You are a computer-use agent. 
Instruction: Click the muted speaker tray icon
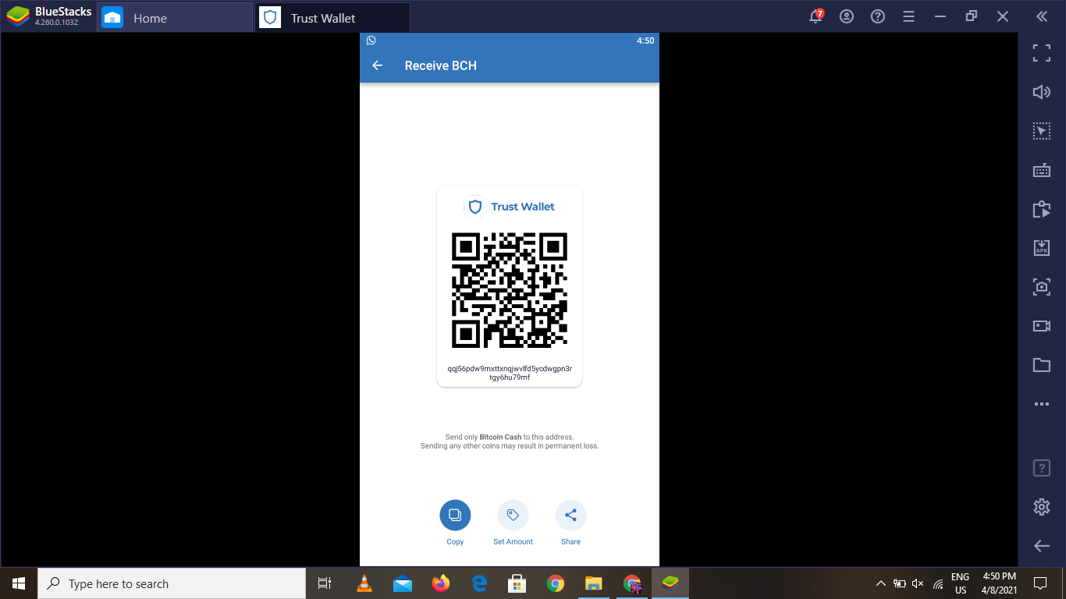tap(918, 583)
